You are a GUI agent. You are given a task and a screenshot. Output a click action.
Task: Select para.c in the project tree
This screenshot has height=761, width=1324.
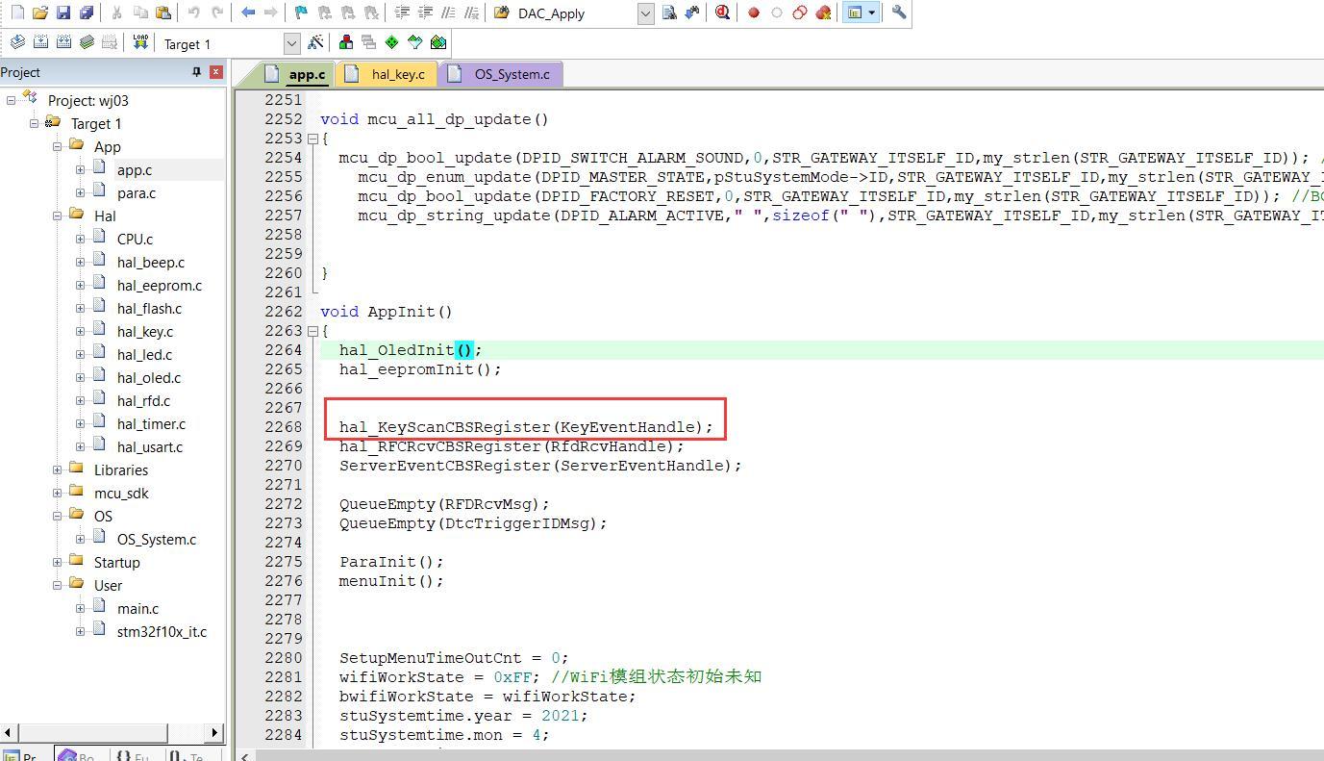[137, 192]
